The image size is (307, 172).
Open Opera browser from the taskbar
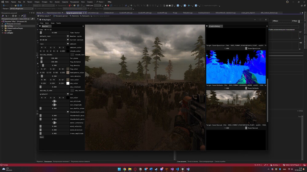click(x=135, y=169)
